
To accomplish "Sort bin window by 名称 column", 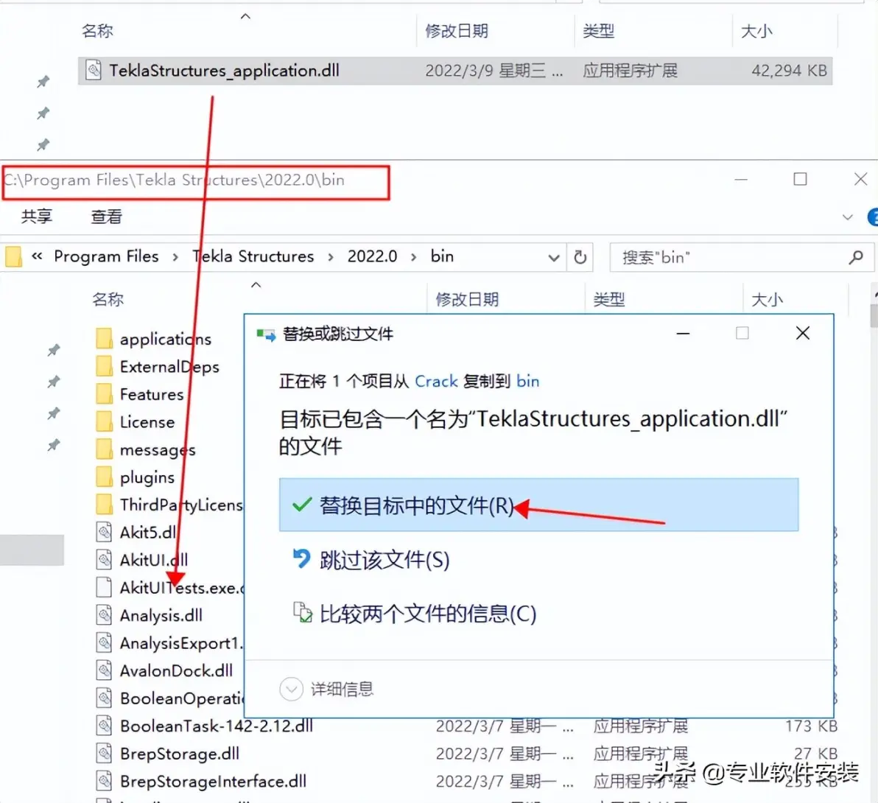I will [108, 300].
